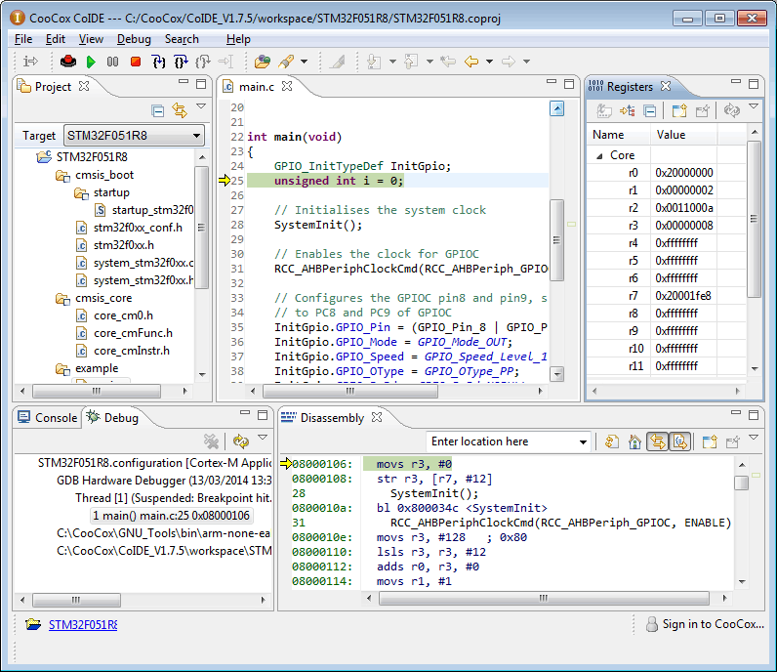Switch to the Console tab
The image size is (777, 672).
(47, 418)
